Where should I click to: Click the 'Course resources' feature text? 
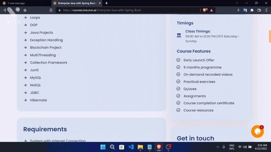(x=199, y=110)
